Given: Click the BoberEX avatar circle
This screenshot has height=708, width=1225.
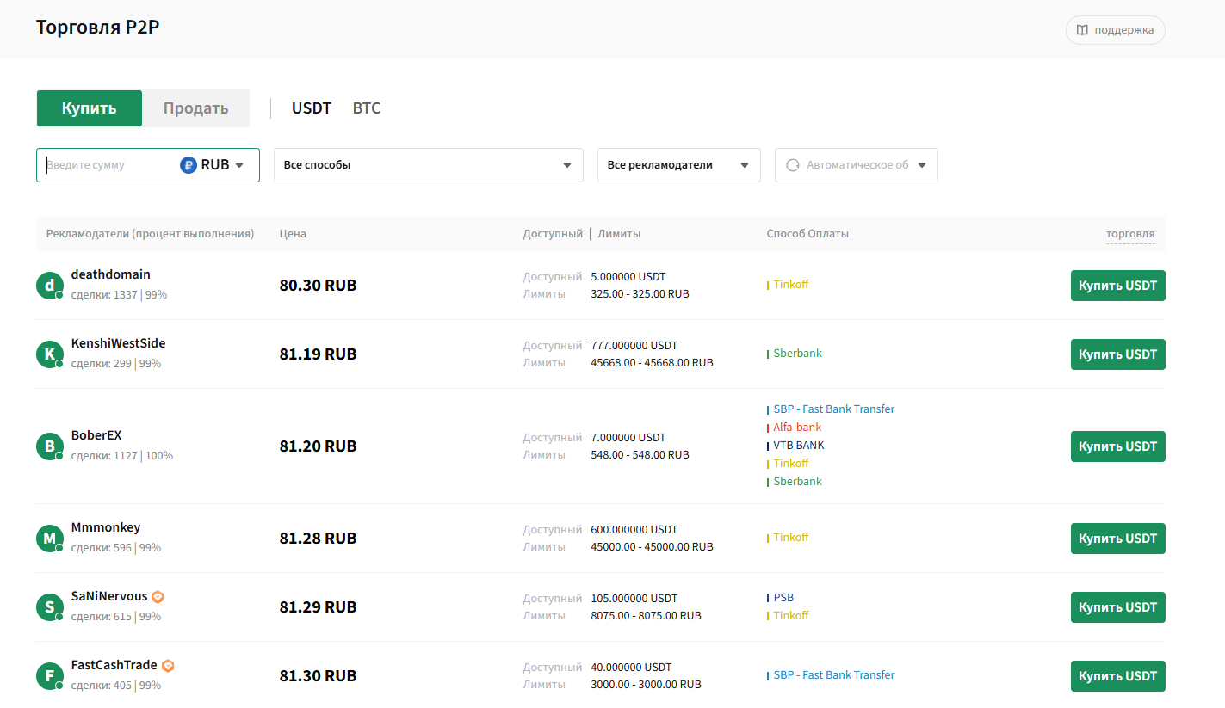Looking at the screenshot, I should point(50,446).
